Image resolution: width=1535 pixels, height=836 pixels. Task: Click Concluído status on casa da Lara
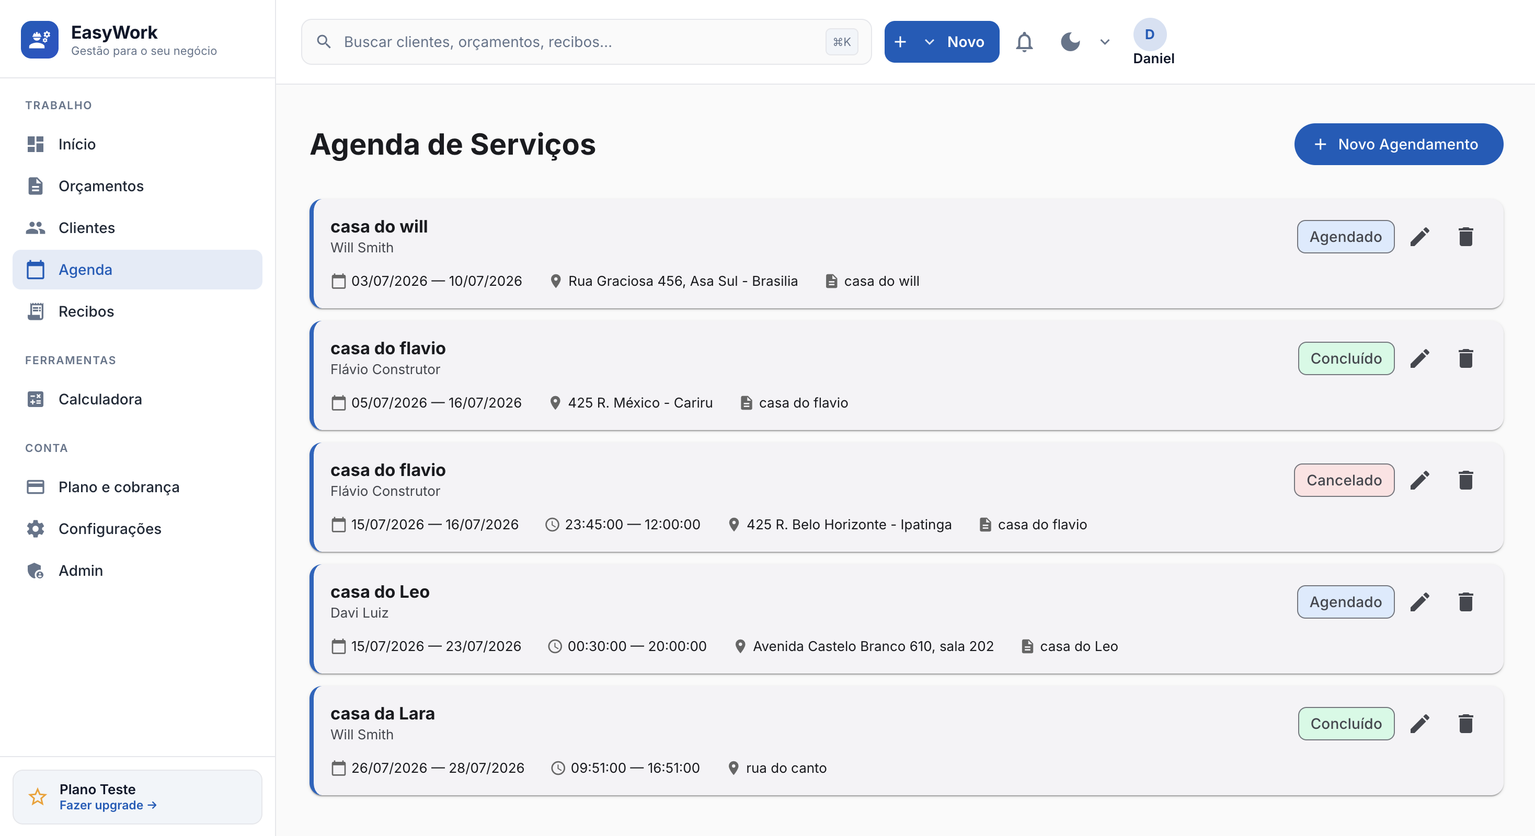(1346, 724)
